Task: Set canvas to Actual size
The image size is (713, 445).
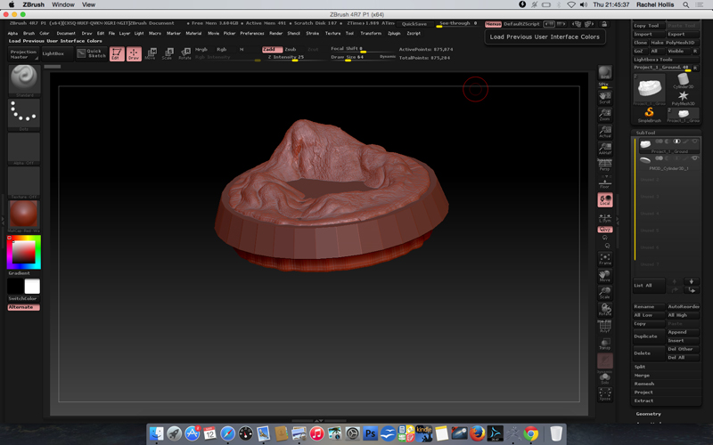Action: pos(605,132)
